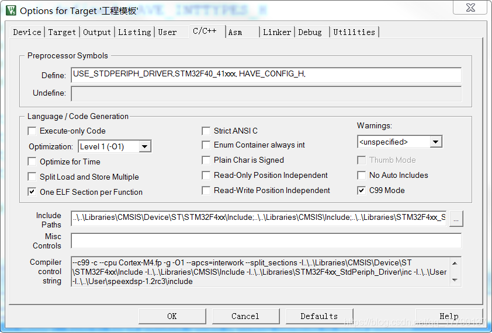Edit the Define preprocessor symbols field
This screenshot has height=333, width=492.
(266, 75)
